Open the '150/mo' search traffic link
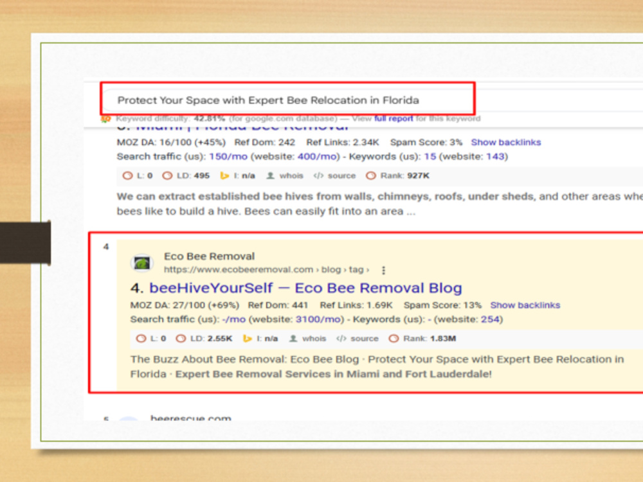This screenshot has width=643, height=482. [228, 157]
